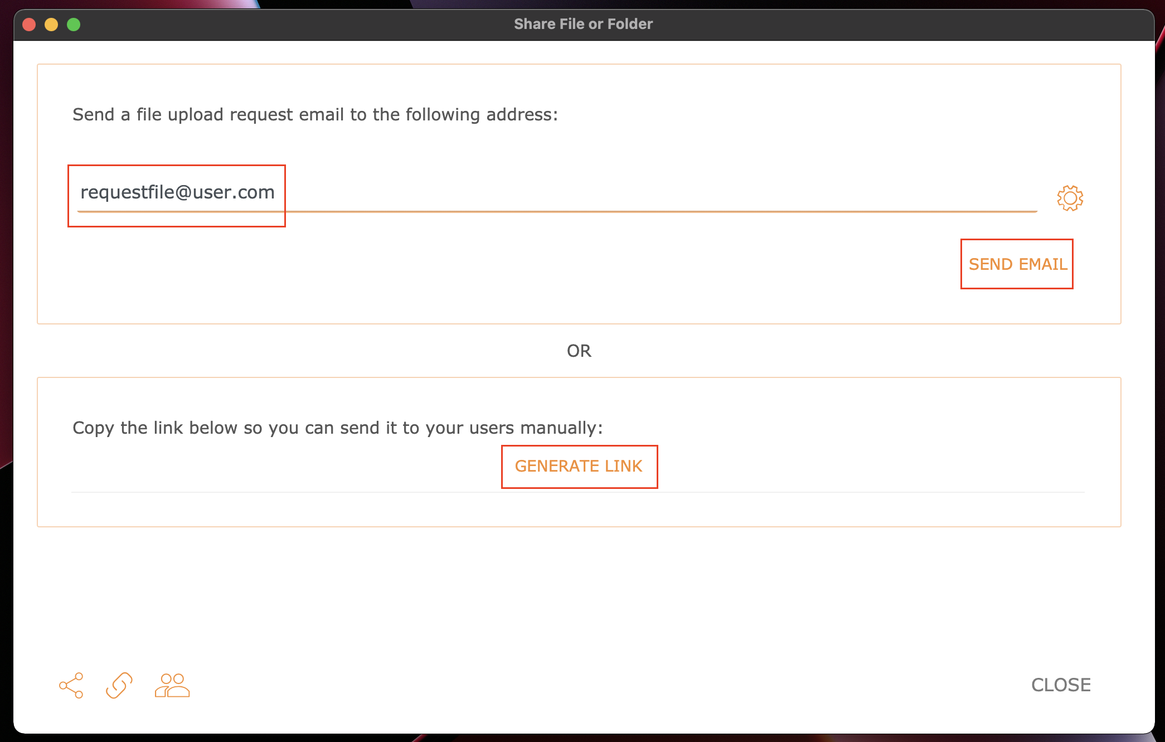The width and height of the screenshot is (1165, 742).
Task: Close window with the red traffic light
Action: pyautogui.click(x=29, y=25)
